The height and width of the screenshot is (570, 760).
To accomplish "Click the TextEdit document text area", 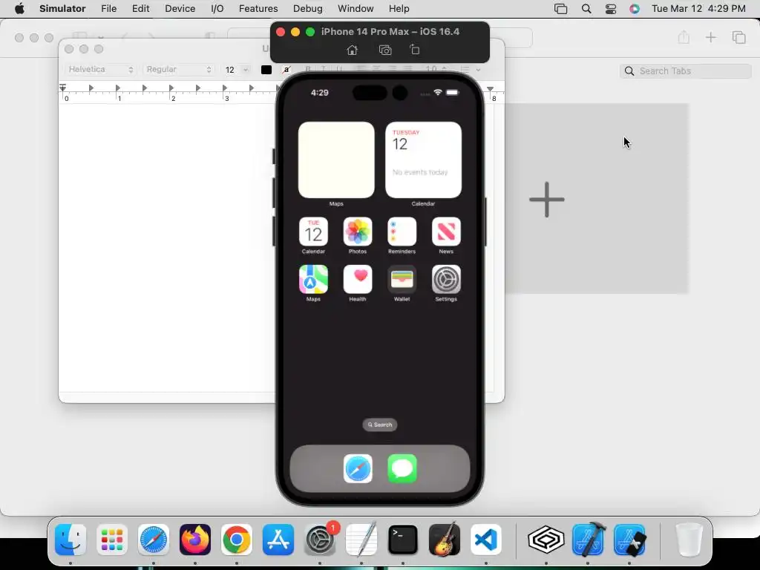I will 167,247.
